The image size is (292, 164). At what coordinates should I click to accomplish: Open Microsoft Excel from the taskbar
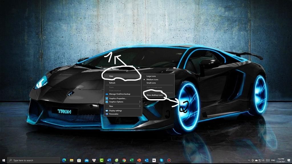pos(131,160)
